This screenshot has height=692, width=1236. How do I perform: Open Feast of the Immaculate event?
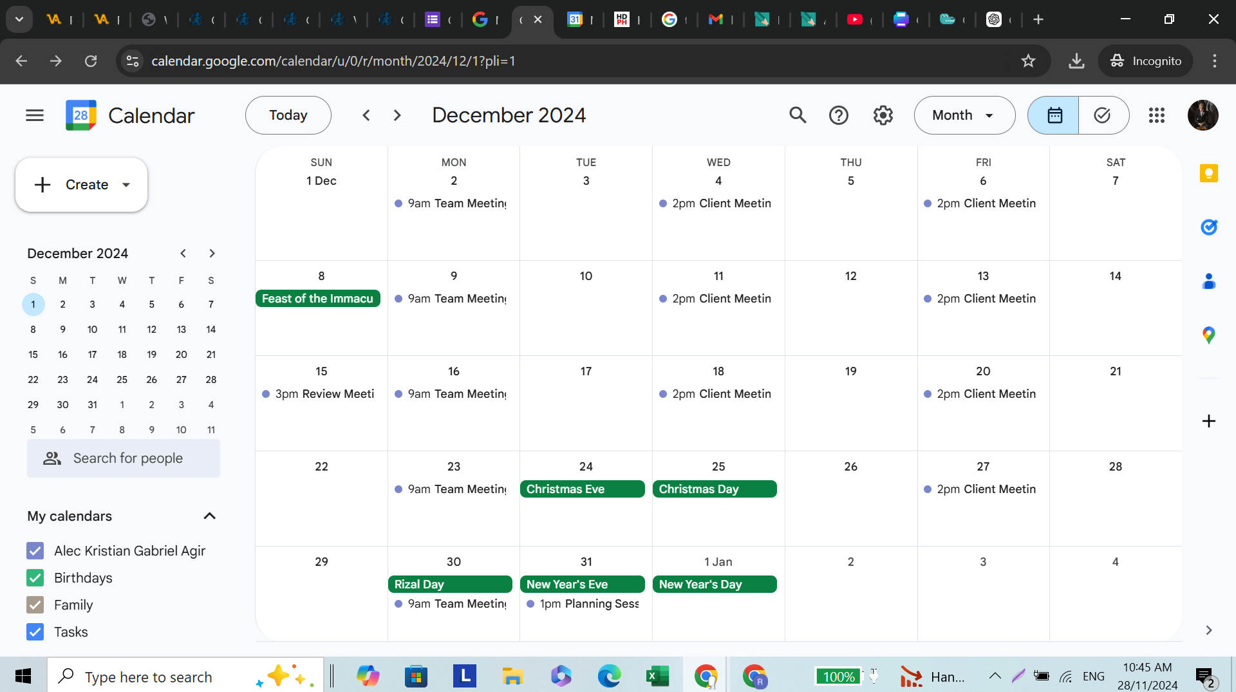pyautogui.click(x=318, y=299)
